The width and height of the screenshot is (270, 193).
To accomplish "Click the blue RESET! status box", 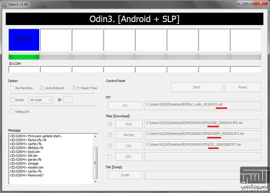I will click(x=24, y=40).
